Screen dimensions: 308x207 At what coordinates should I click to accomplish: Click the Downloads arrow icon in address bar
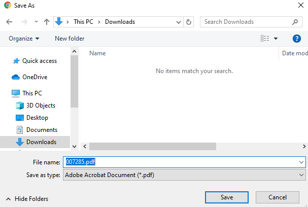click(x=59, y=21)
